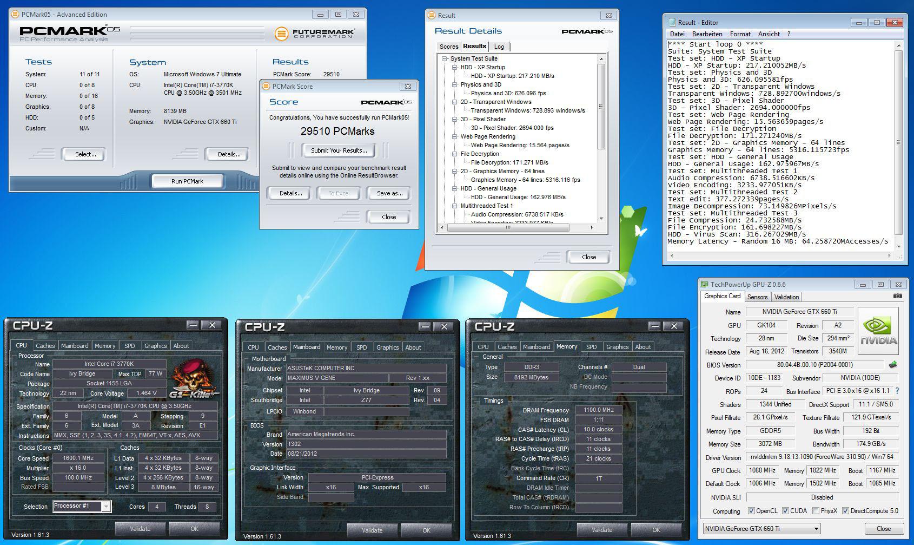The width and height of the screenshot is (914, 545).
Task: Click OK in the Mainboard CPU-Z window
Action: pyautogui.click(x=426, y=530)
